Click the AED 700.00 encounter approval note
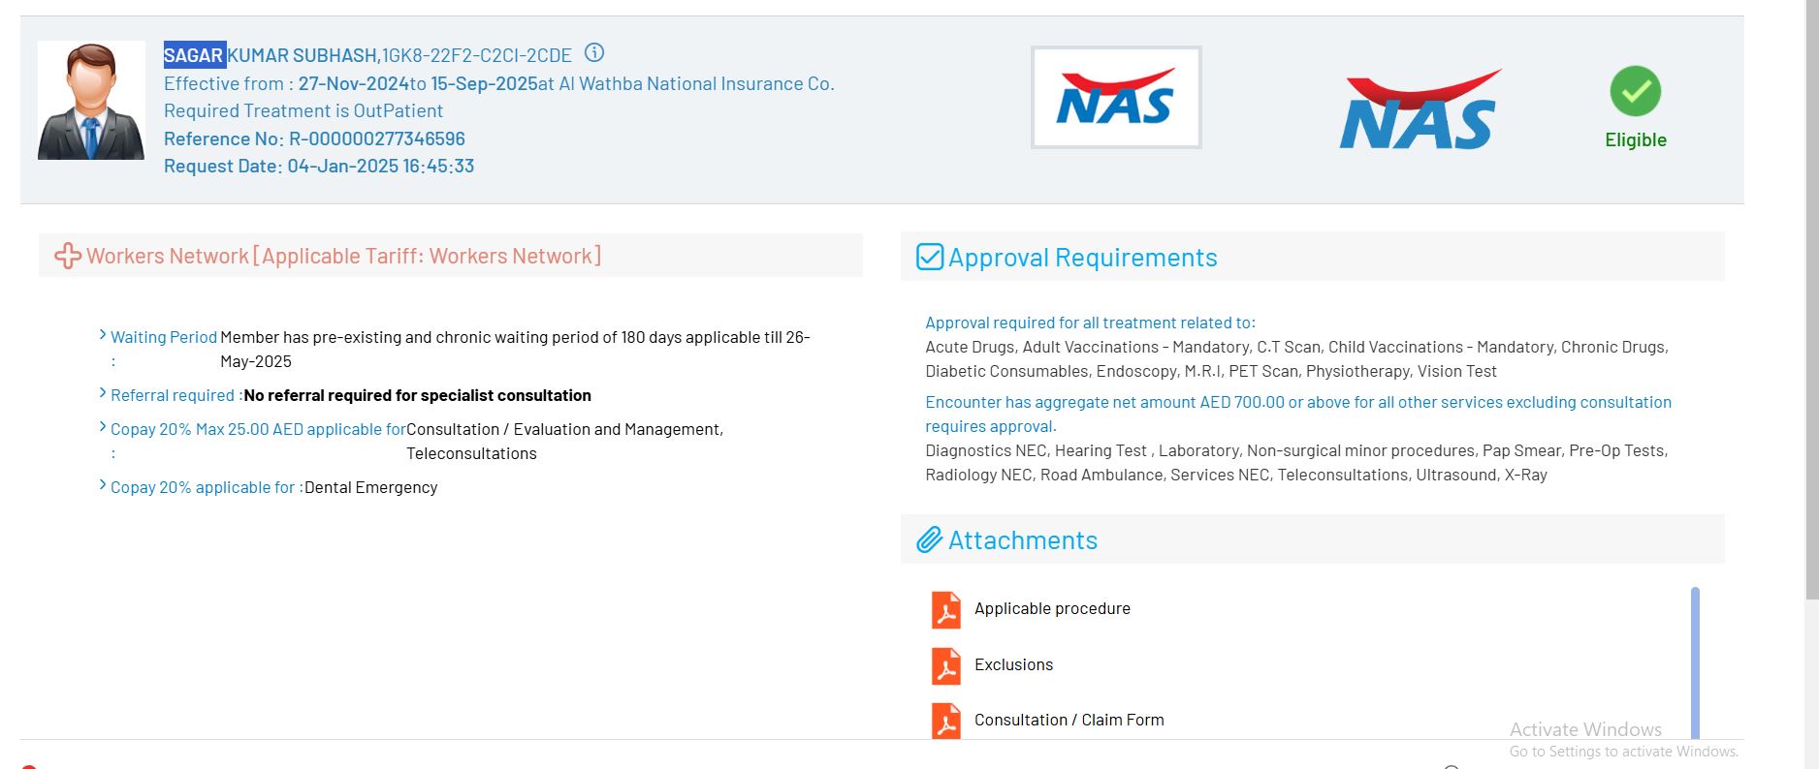This screenshot has width=1819, height=769. click(1298, 414)
